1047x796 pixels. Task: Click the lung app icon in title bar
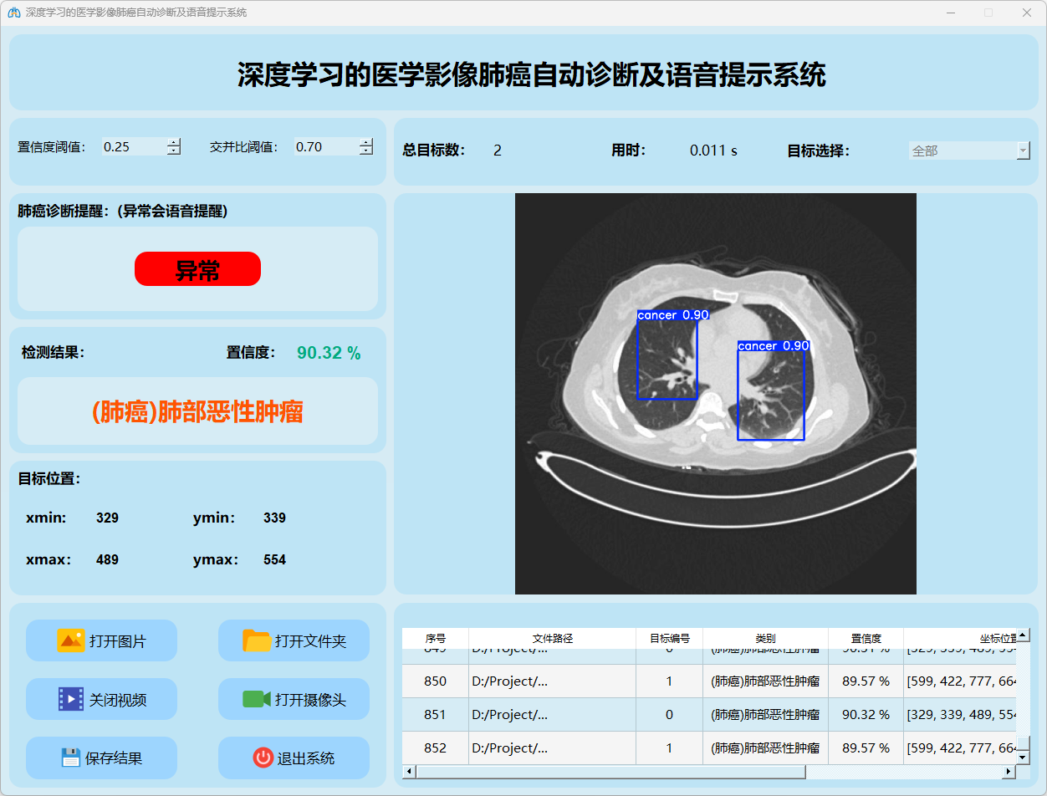pyautogui.click(x=13, y=13)
